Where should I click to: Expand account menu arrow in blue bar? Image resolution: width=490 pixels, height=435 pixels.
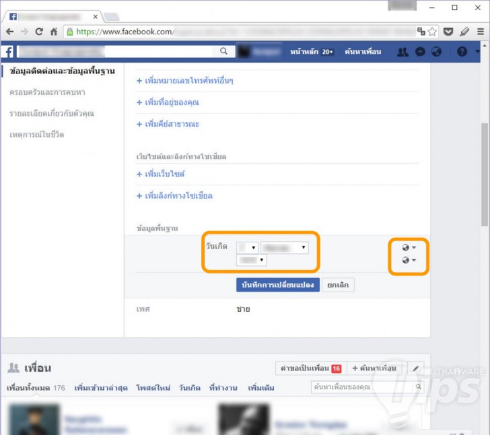[x=477, y=51]
